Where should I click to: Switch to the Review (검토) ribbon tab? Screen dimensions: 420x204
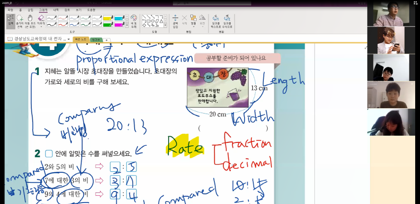tap(67, 10)
